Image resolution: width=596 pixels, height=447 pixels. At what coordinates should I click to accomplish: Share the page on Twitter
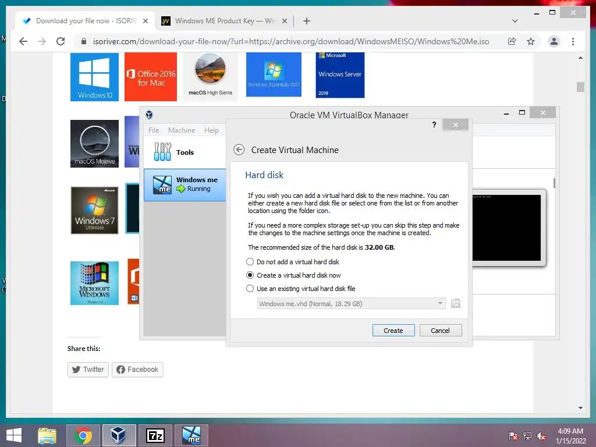88,370
